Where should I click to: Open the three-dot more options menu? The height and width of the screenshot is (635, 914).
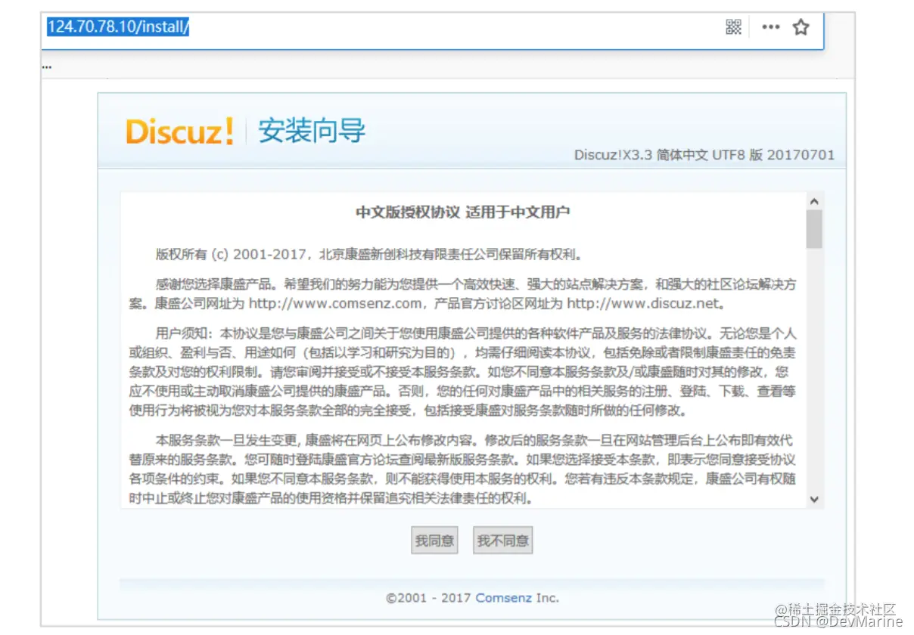coord(770,27)
